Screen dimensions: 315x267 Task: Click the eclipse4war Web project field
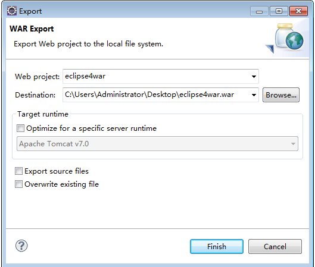(157, 77)
